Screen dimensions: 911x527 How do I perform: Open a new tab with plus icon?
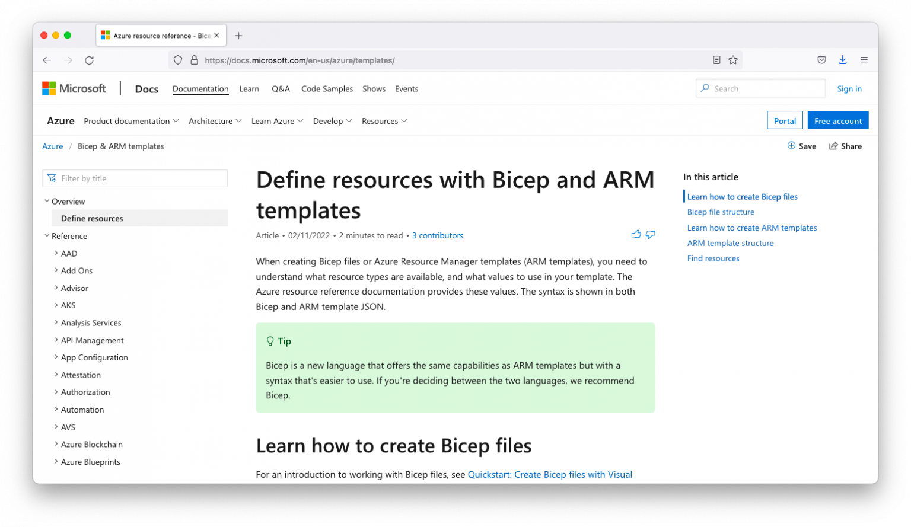click(x=238, y=36)
